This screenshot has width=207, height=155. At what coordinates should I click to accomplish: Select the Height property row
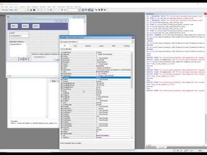point(96,132)
